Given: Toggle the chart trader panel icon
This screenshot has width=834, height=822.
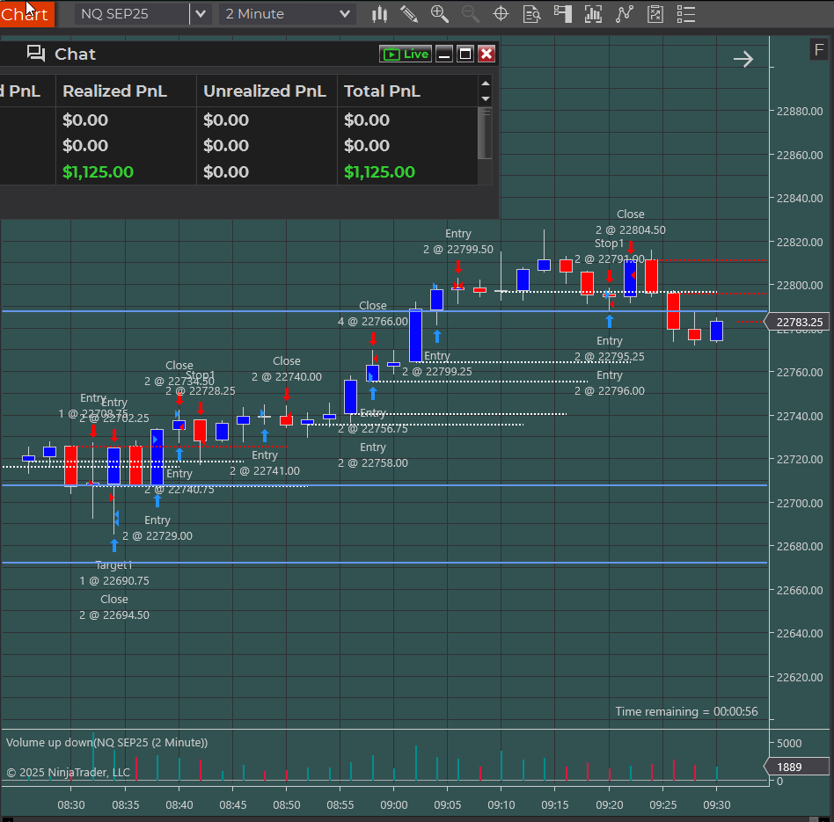Looking at the screenshot, I should pyautogui.click(x=562, y=14).
